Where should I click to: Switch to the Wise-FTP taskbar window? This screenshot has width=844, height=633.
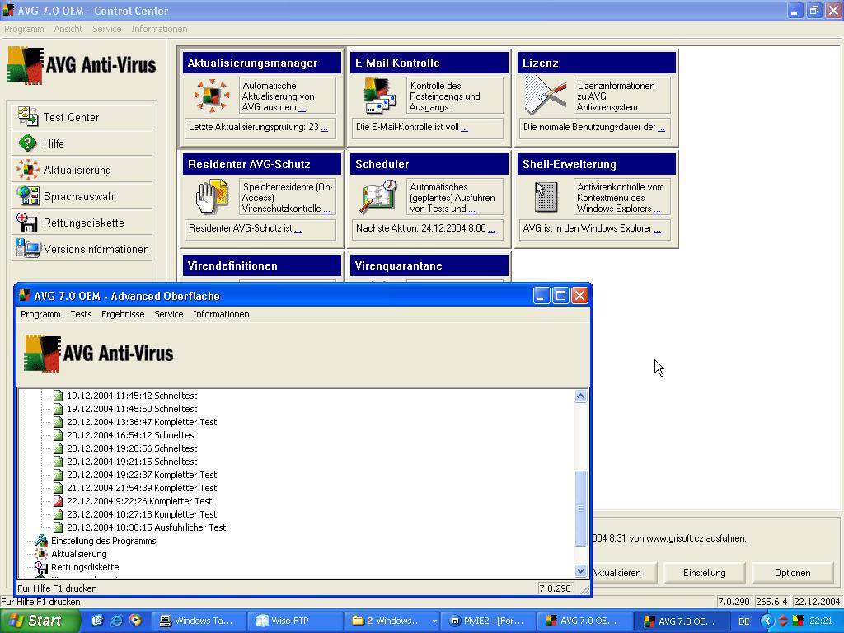pos(294,621)
